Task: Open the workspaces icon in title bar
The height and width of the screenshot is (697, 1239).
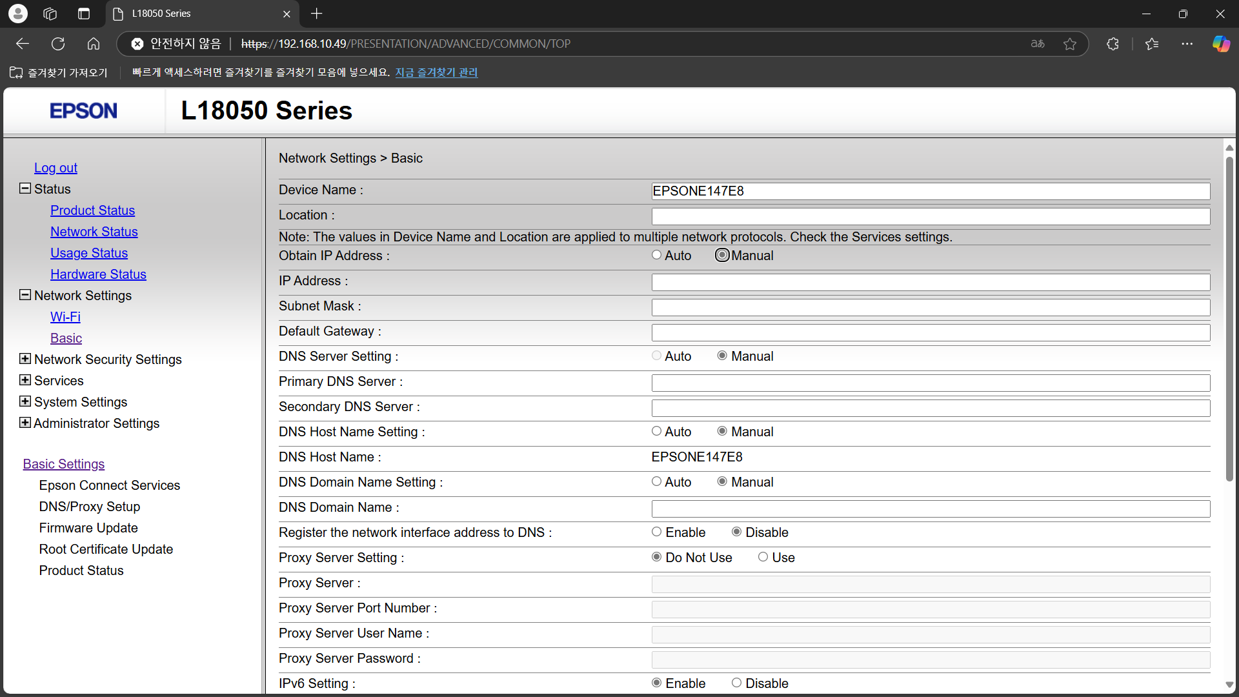Action: (50, 14)
